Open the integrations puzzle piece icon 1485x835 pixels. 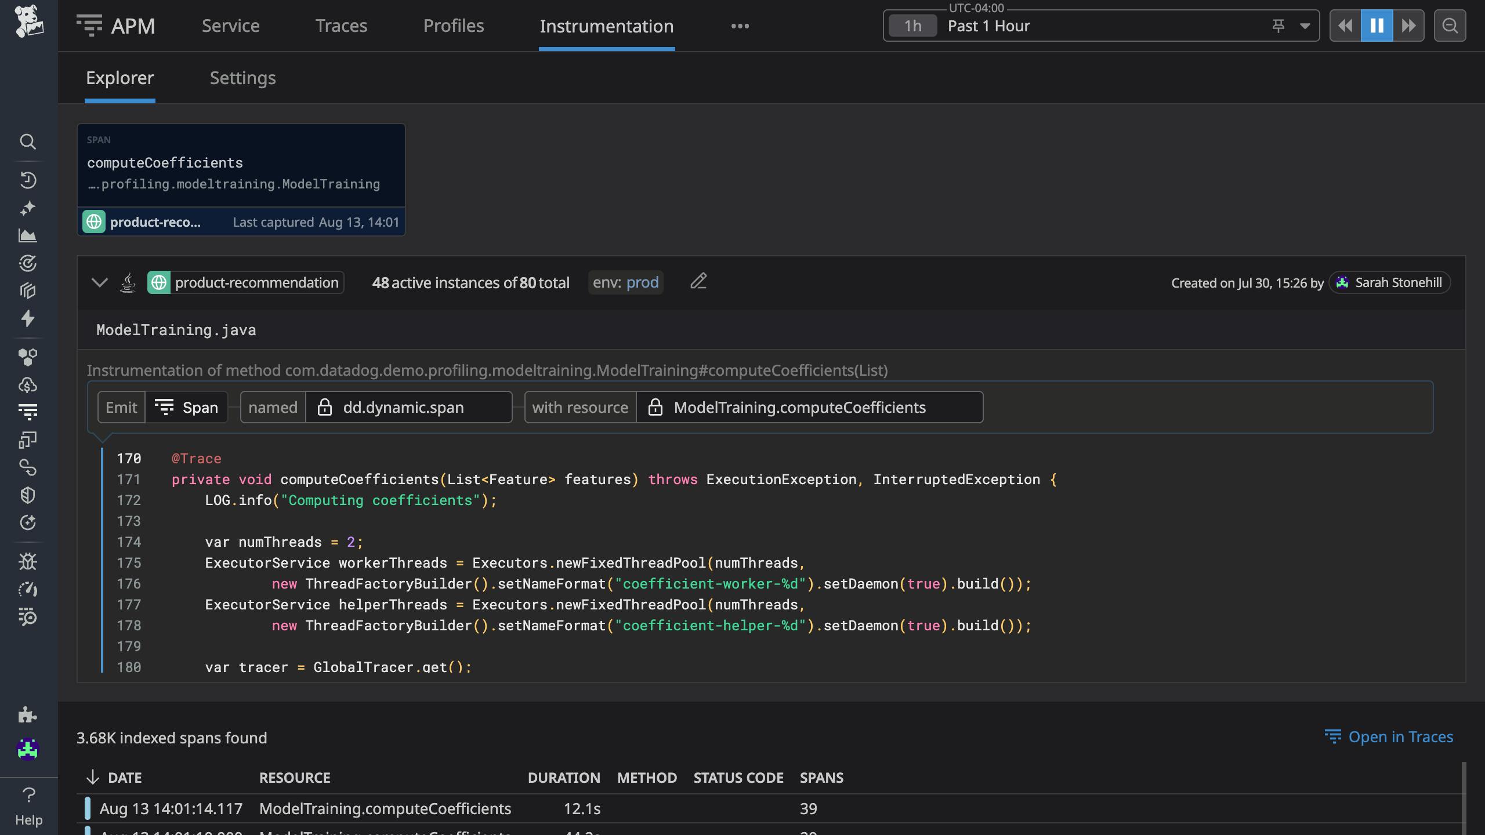point(27,714)
